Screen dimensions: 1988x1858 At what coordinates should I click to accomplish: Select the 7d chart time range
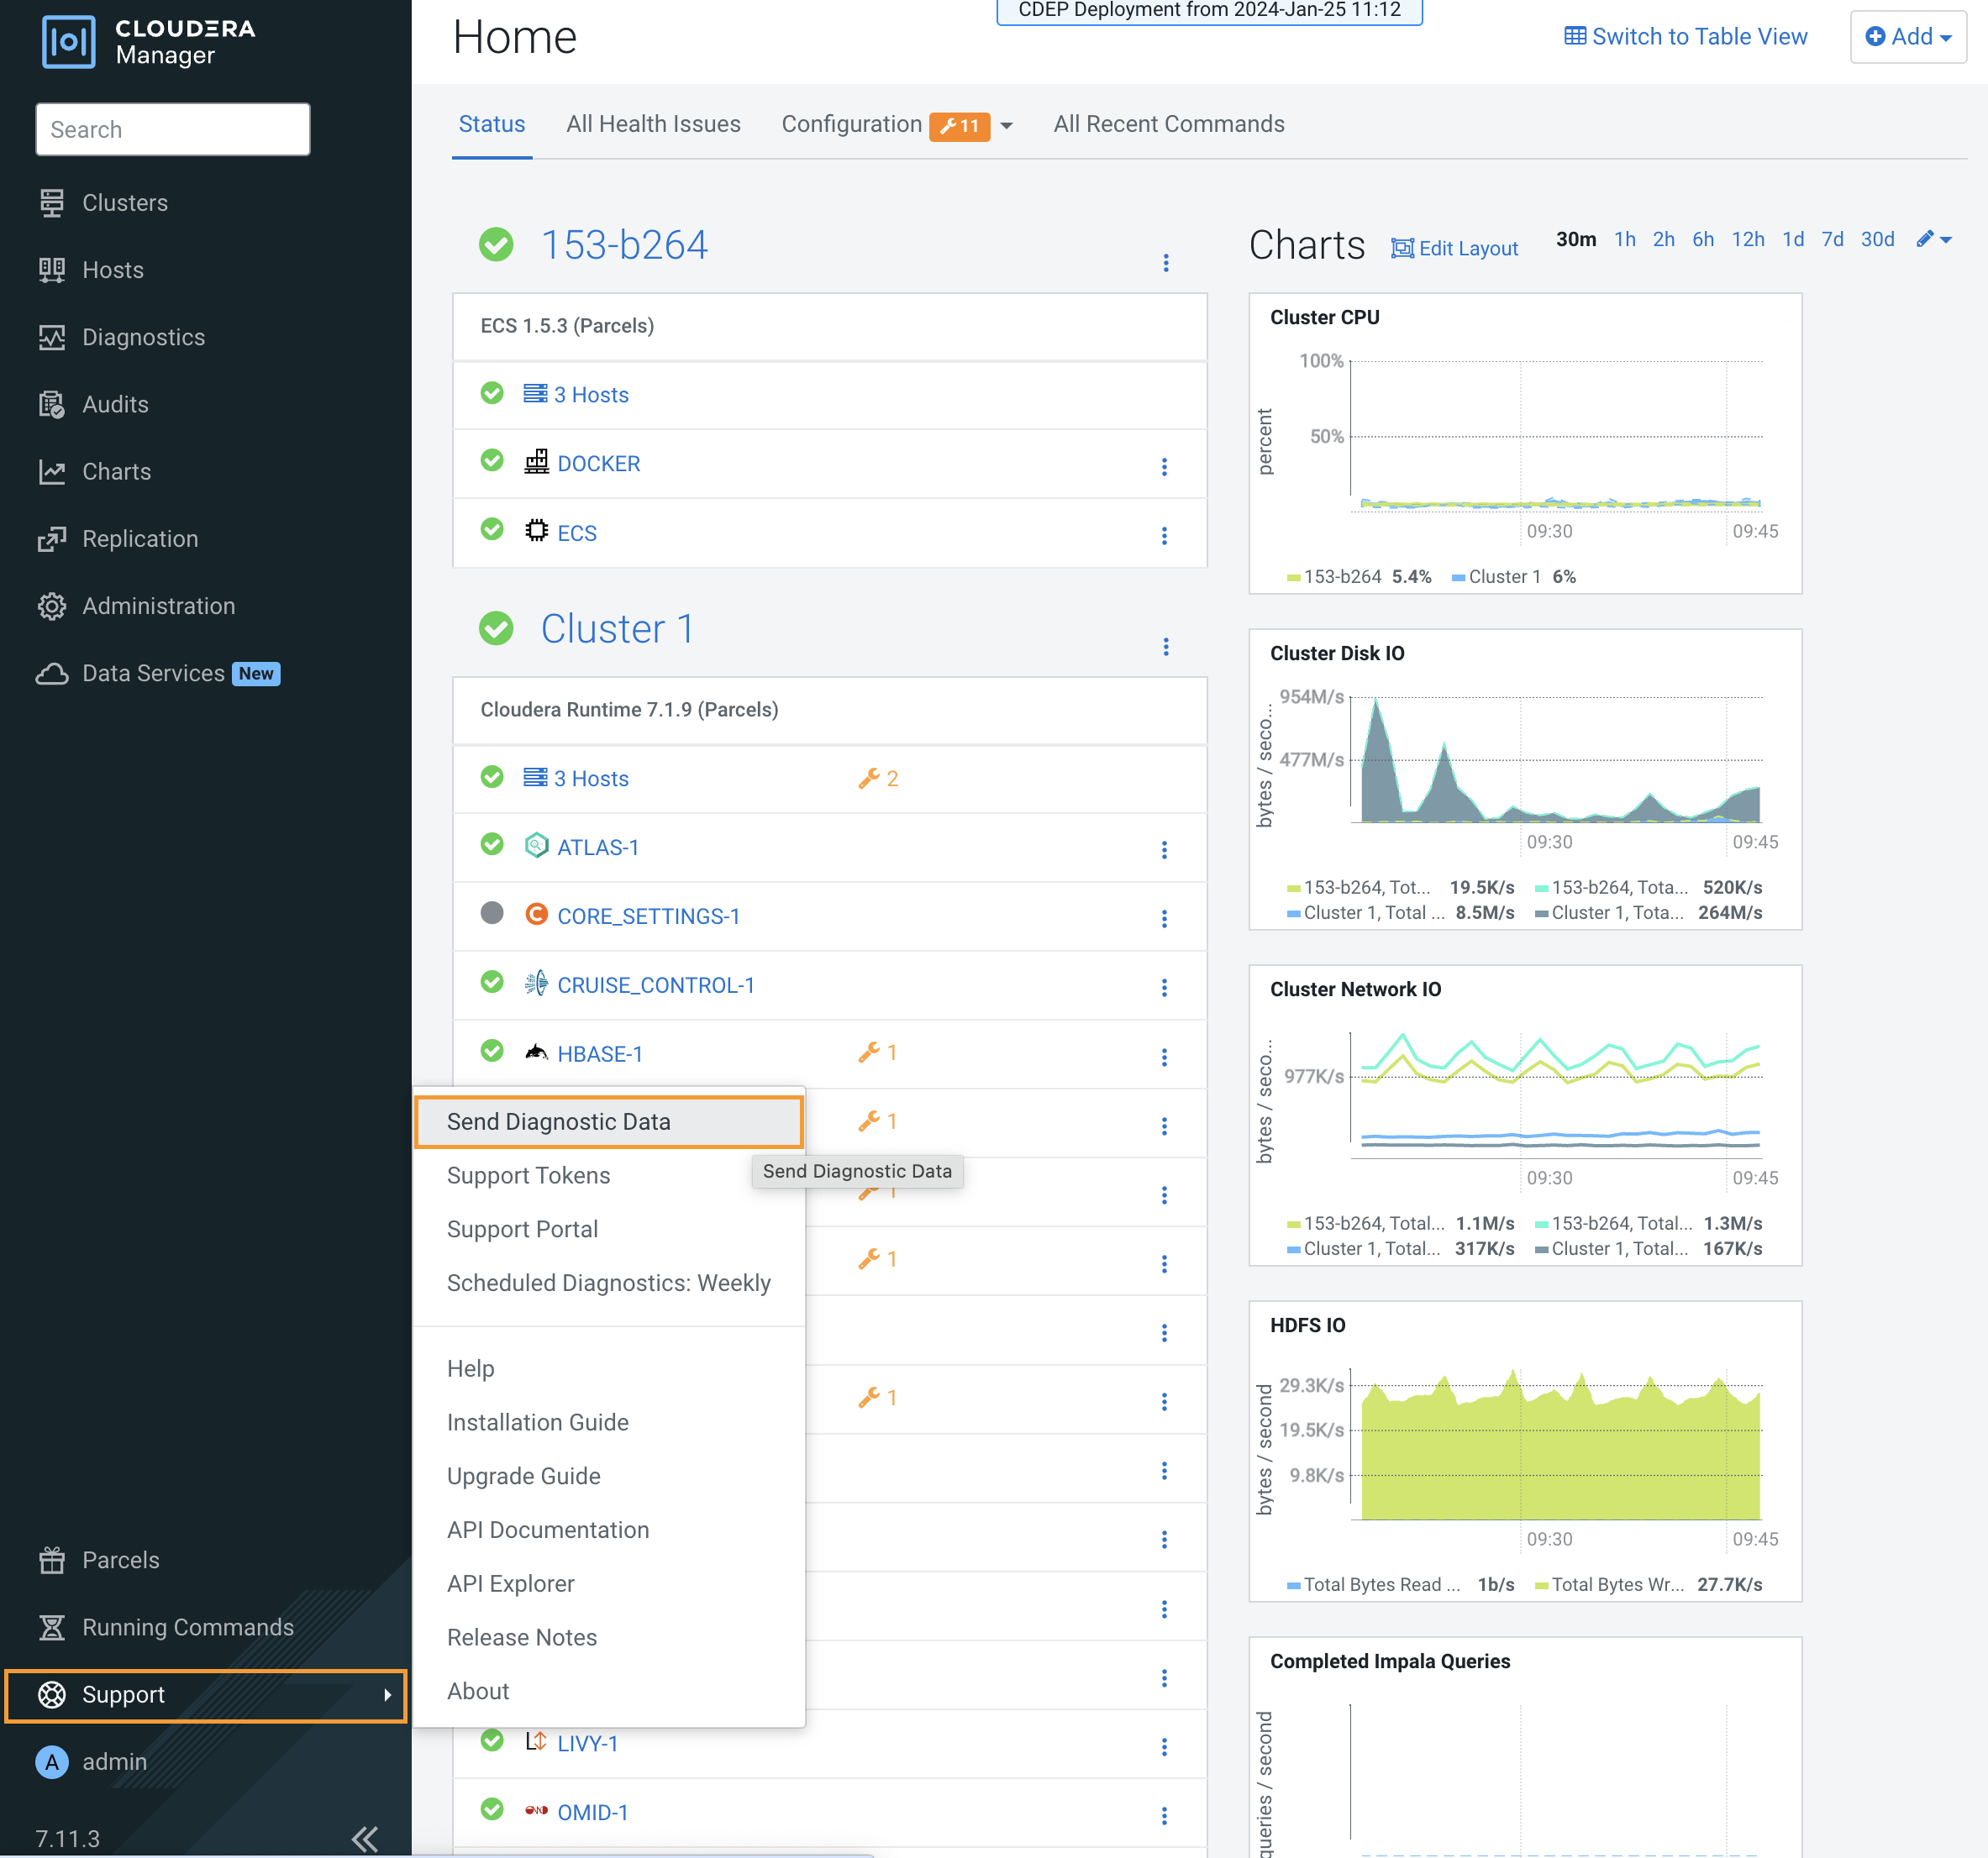[1832, 240]
